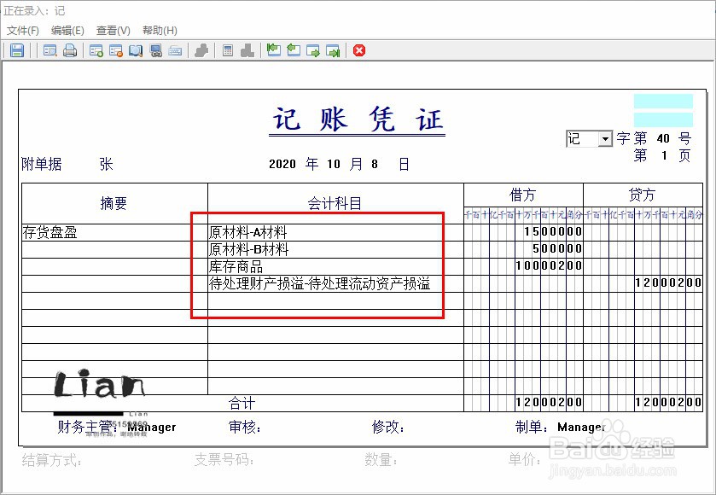Cancel editing via the red X toolbar icon
716x495 pixels.
click(358, 50)
